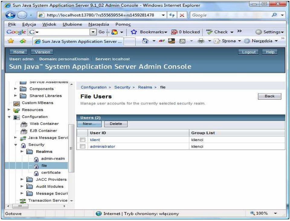The width and height of the screenshot is (290, 221).
Task: Click the New... user button
Action: (x=89, y=124)
